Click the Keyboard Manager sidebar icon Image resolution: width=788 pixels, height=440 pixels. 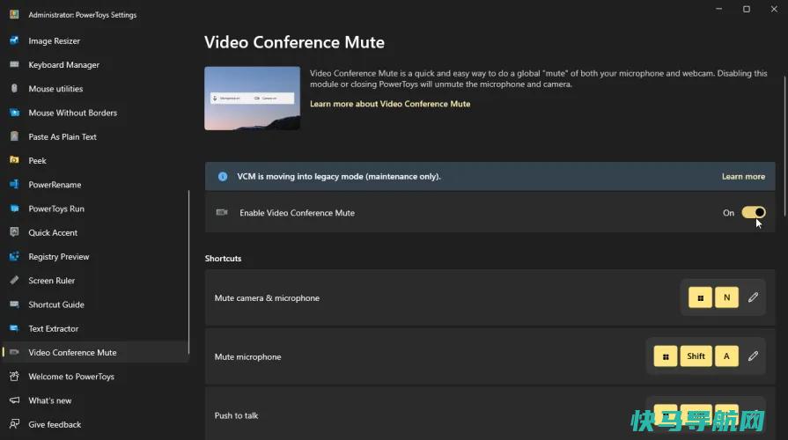(14, 64)
